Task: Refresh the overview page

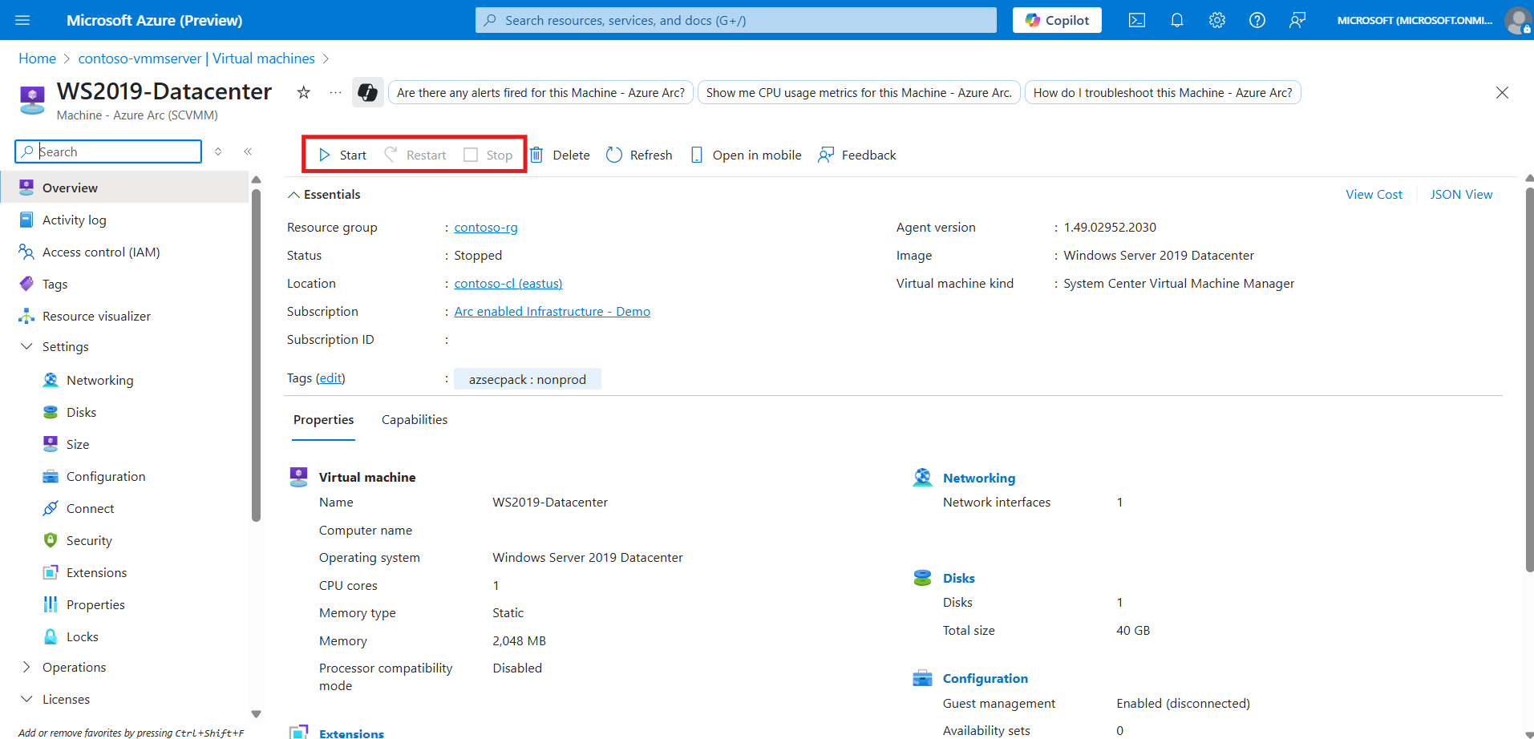Action: click(x=639, y=155)
